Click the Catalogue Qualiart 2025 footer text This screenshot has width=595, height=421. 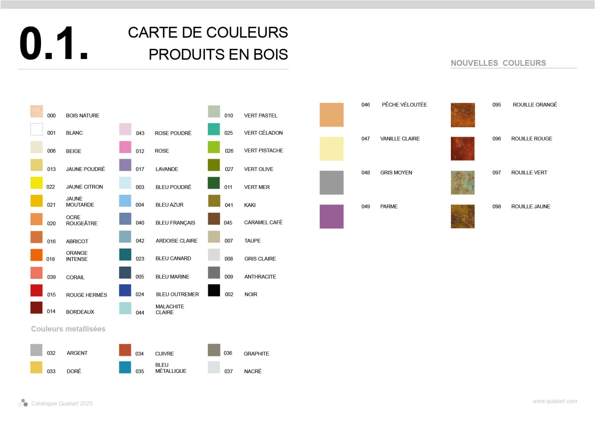[62, 403]
